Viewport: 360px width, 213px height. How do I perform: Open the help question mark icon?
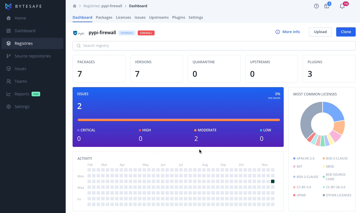pyautogui.click(x=316, y=6)
